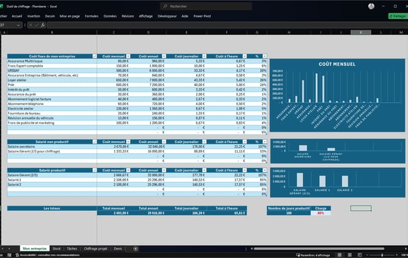
Task: Open the Données ribbon tab
Action: pos(110,16)
